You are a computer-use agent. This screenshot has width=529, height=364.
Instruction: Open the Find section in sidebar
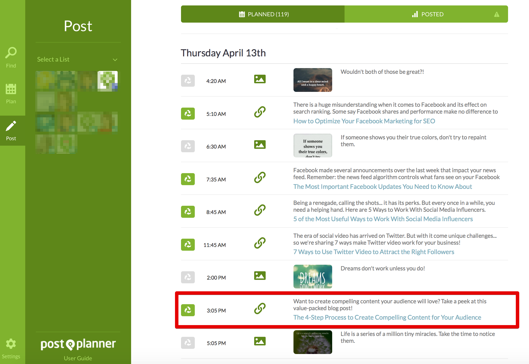click(11, 57)
